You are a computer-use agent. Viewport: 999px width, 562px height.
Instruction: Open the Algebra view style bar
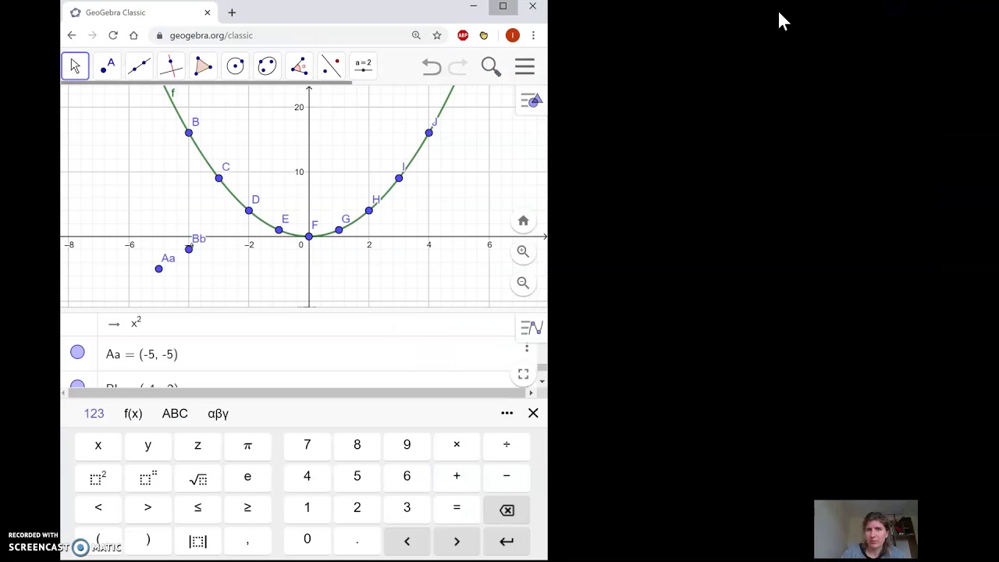pyautogui.click(x=531, y=328)
